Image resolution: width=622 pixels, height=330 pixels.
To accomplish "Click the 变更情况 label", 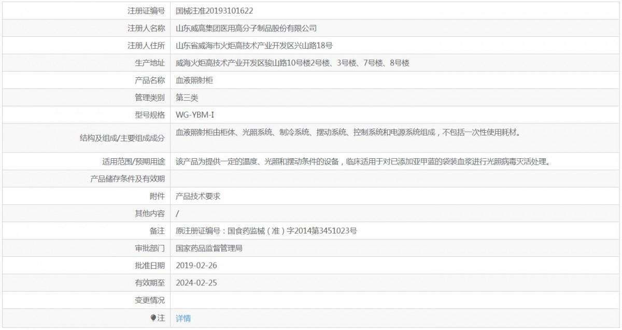I will pyautogui.click(x=150, y=300).
